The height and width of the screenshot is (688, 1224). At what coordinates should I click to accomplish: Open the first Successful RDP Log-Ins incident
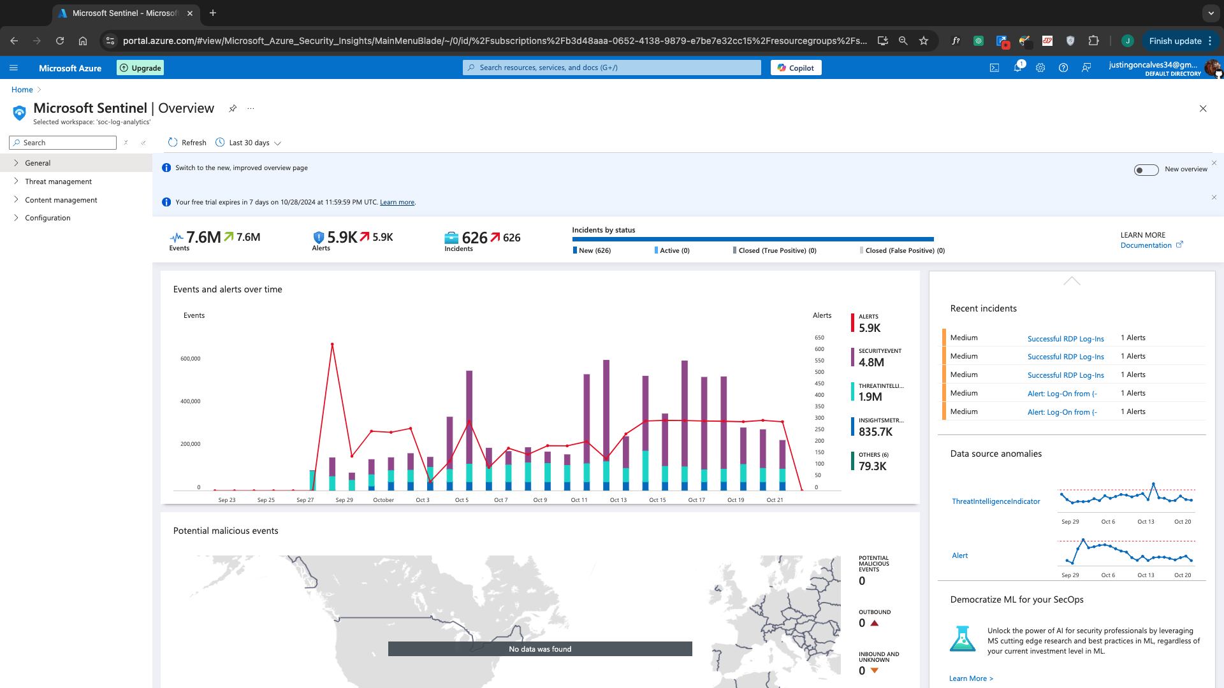coord(1065,339)
